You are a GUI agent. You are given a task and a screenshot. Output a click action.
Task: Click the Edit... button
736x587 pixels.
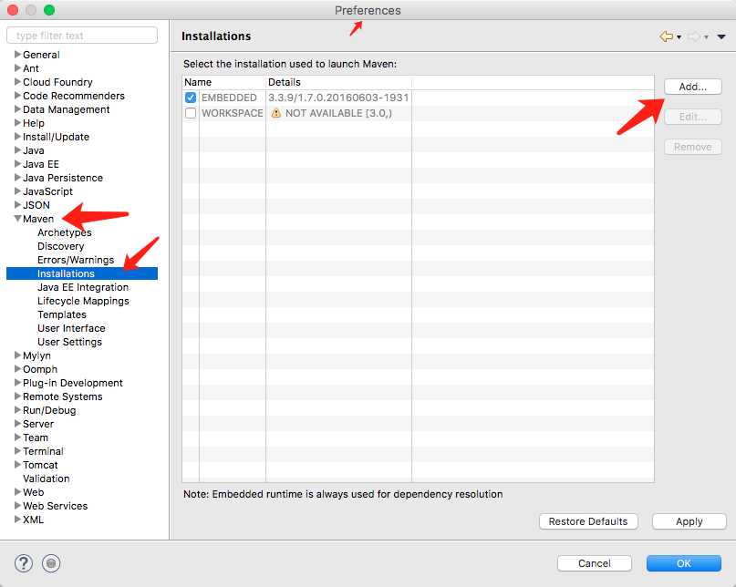point(693,117)
